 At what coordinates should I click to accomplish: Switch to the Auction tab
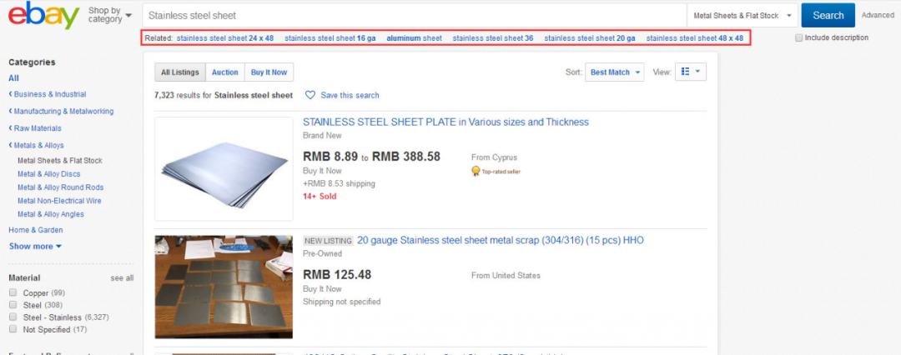224,72
